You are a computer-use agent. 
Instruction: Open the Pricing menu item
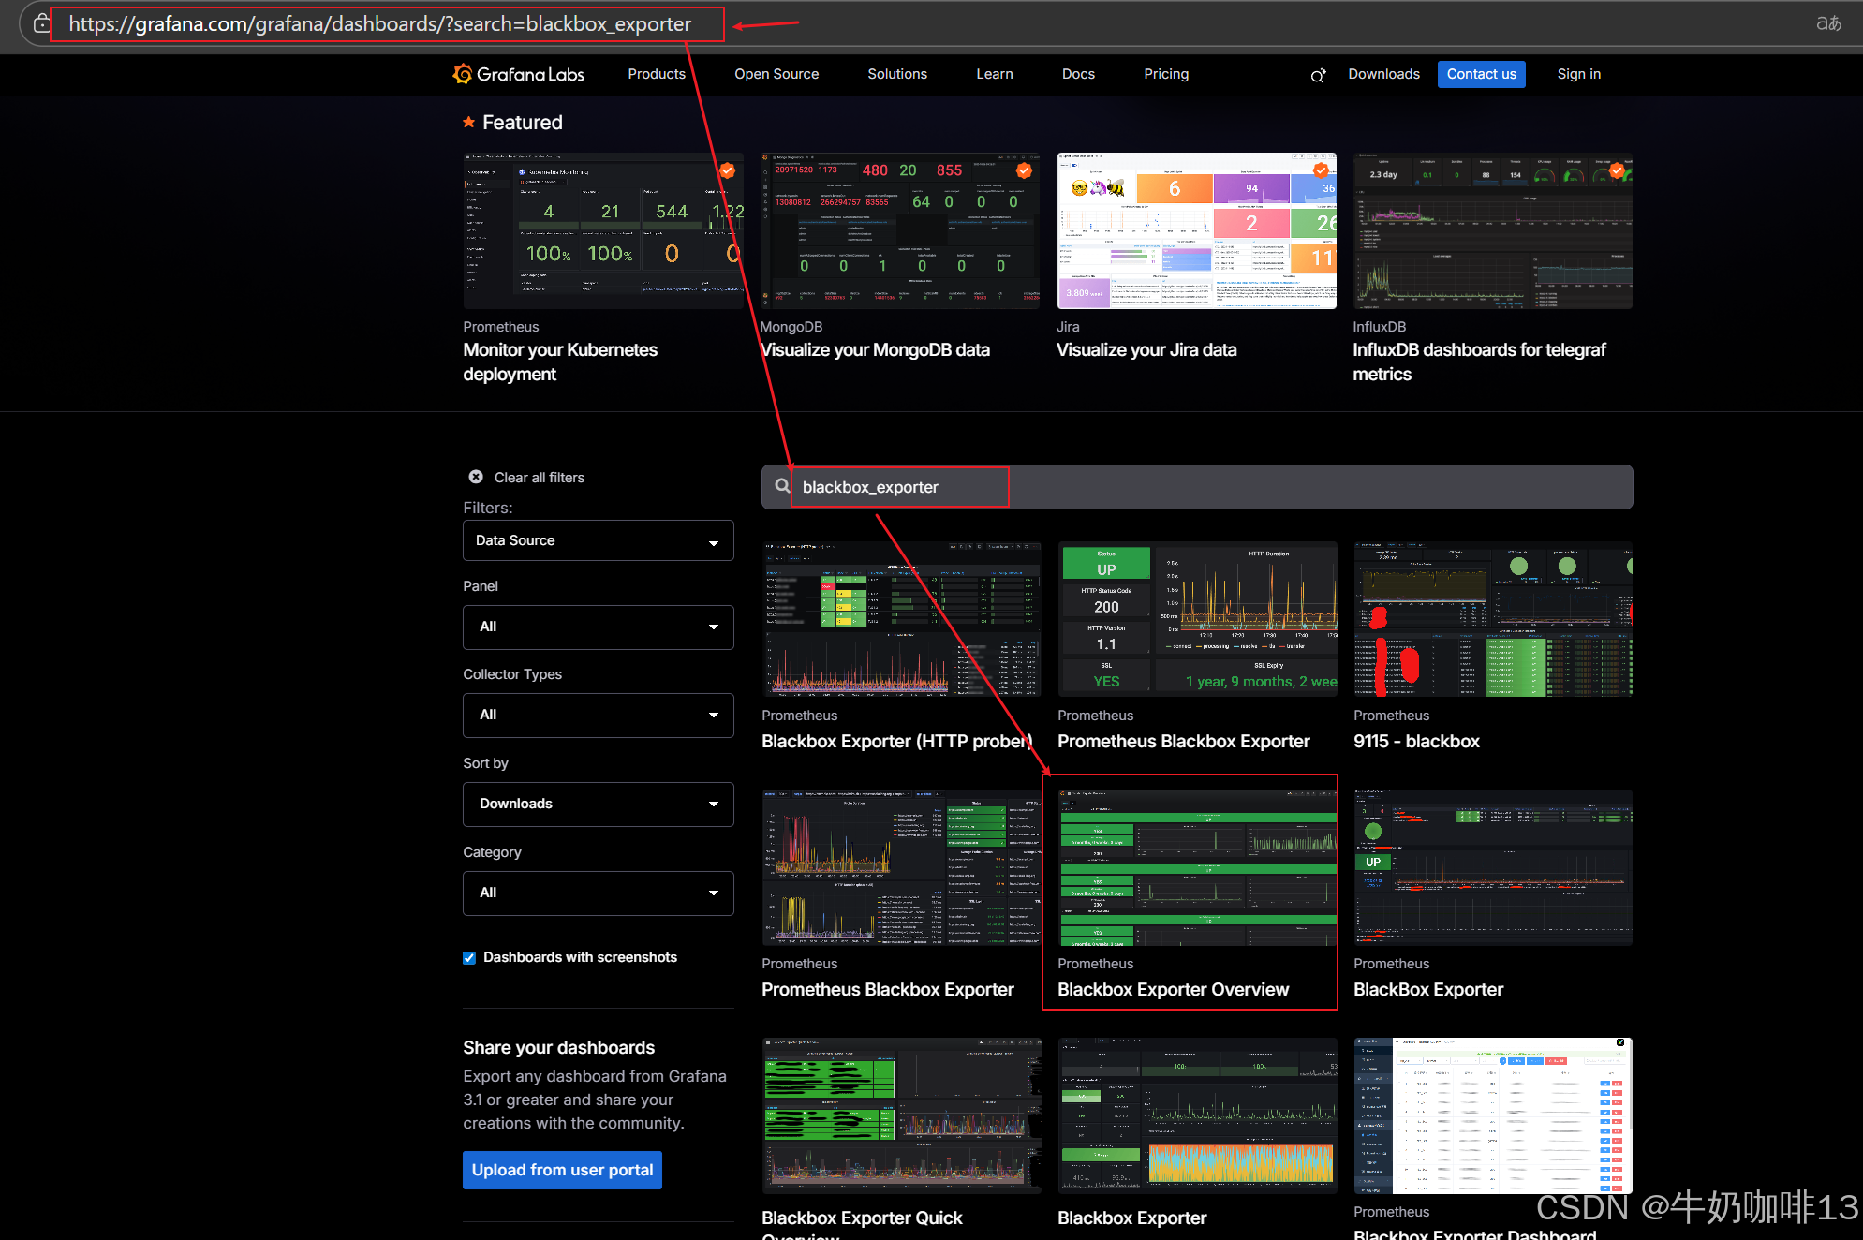(1165, 74)
